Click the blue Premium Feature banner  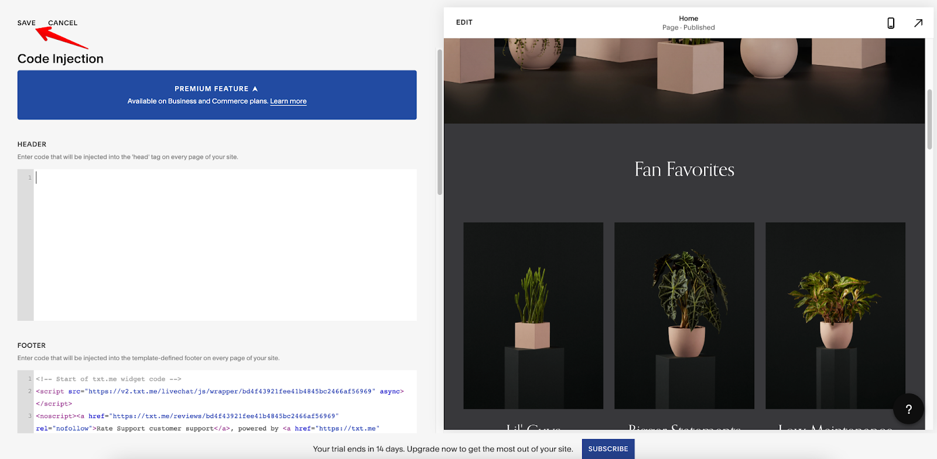click(217, 95)
